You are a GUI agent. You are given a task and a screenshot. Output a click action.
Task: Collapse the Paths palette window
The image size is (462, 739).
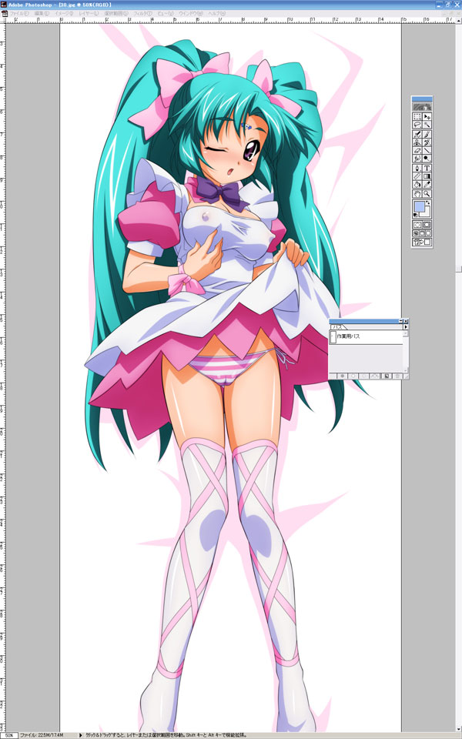[400, 322]
